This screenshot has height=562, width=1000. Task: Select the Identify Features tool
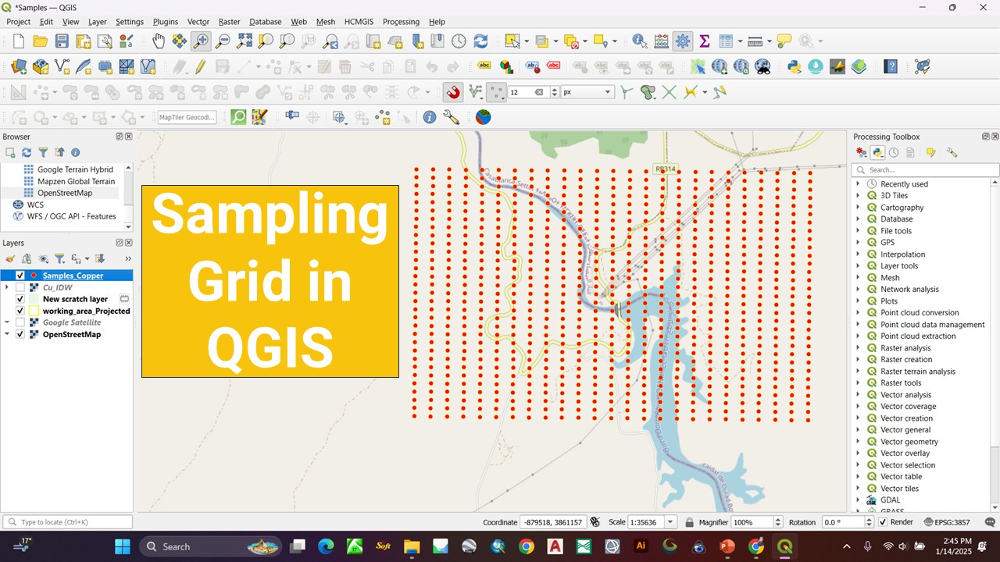coord(639,41)
